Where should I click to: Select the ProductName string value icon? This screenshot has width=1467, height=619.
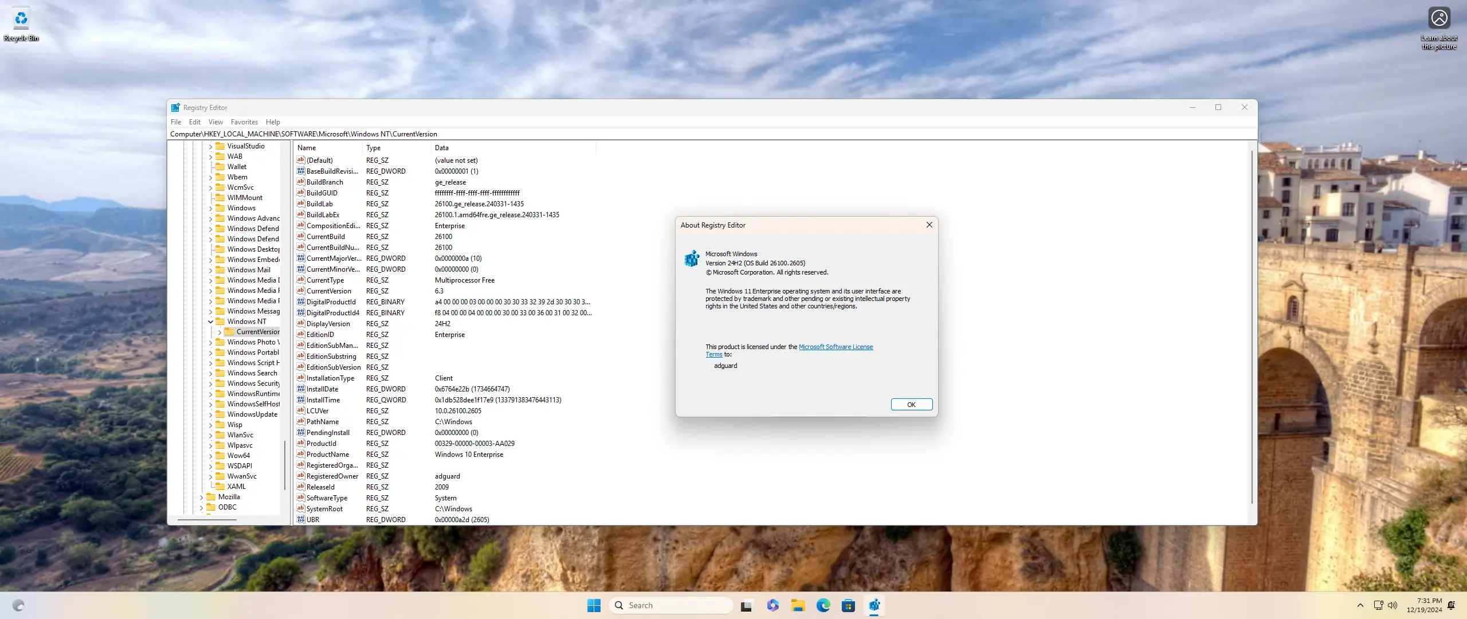click(x=300, y=454)
